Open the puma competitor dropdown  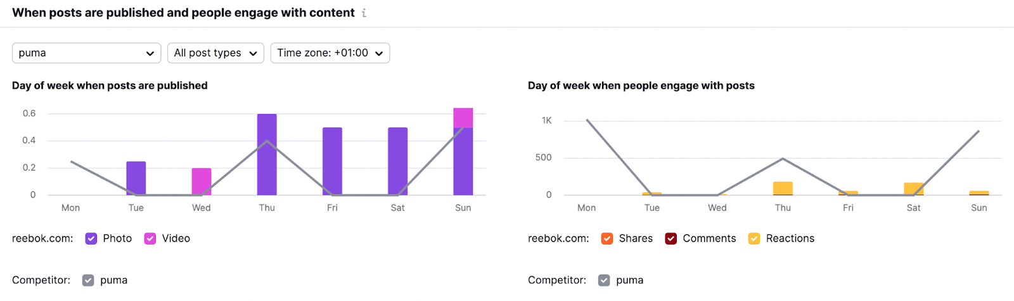coord(86,53)
